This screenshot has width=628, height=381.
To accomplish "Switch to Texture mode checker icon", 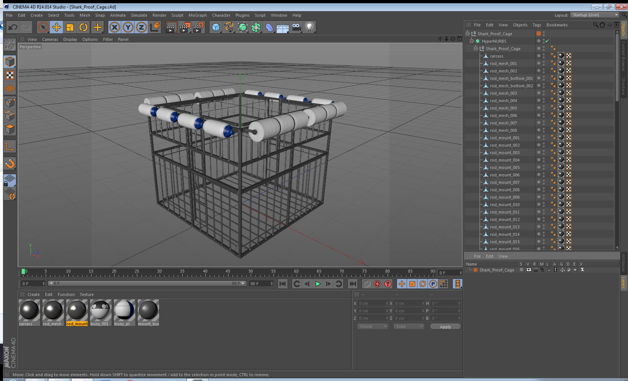I will coord(10,75).
